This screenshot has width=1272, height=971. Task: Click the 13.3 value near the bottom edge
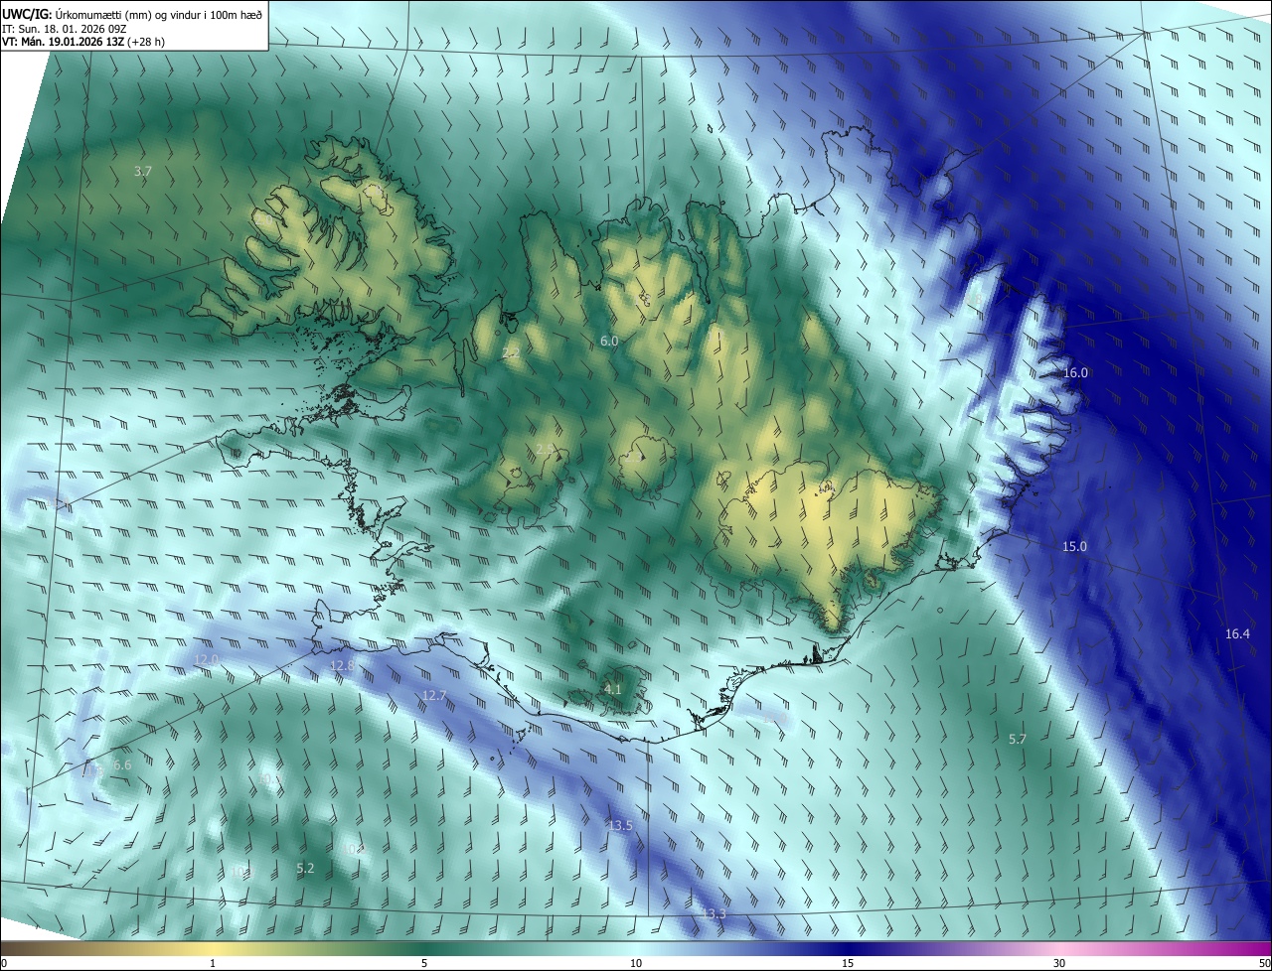(715, 914)
